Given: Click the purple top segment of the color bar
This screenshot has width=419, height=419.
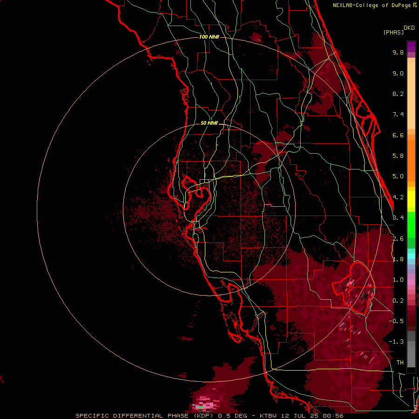Looking at the screenshot, I should point(411,47).
